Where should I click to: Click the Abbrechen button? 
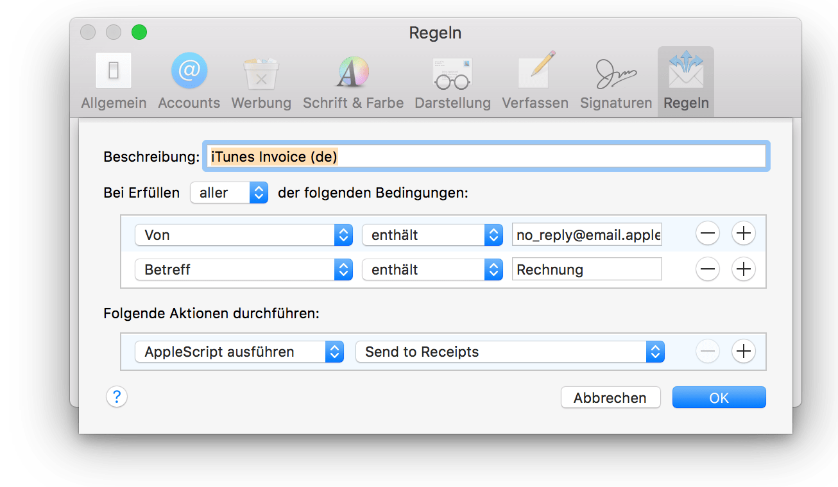[x=610, y=397]
